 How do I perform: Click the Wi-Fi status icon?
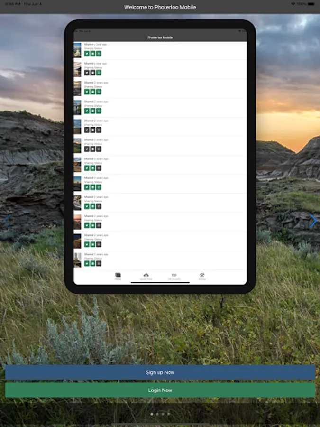293,4
